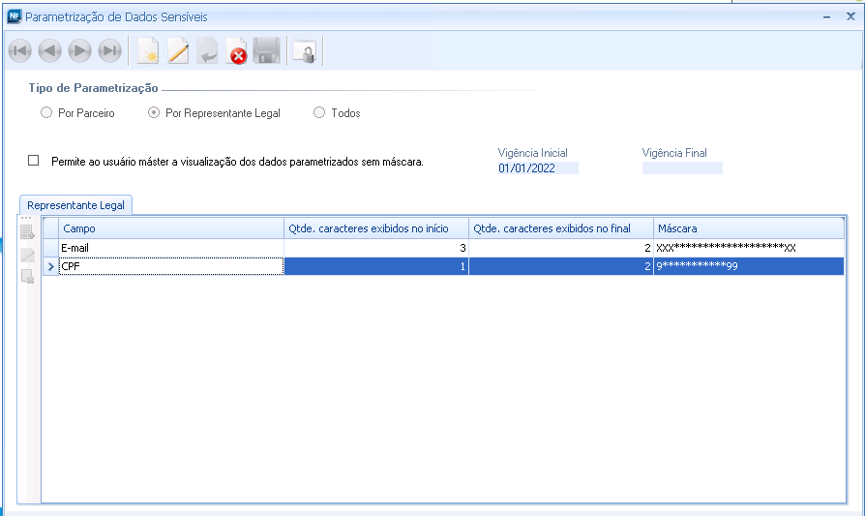Screen dimensions: 865x516
Task: Go to the last record
Action: (x=109, y=51)
